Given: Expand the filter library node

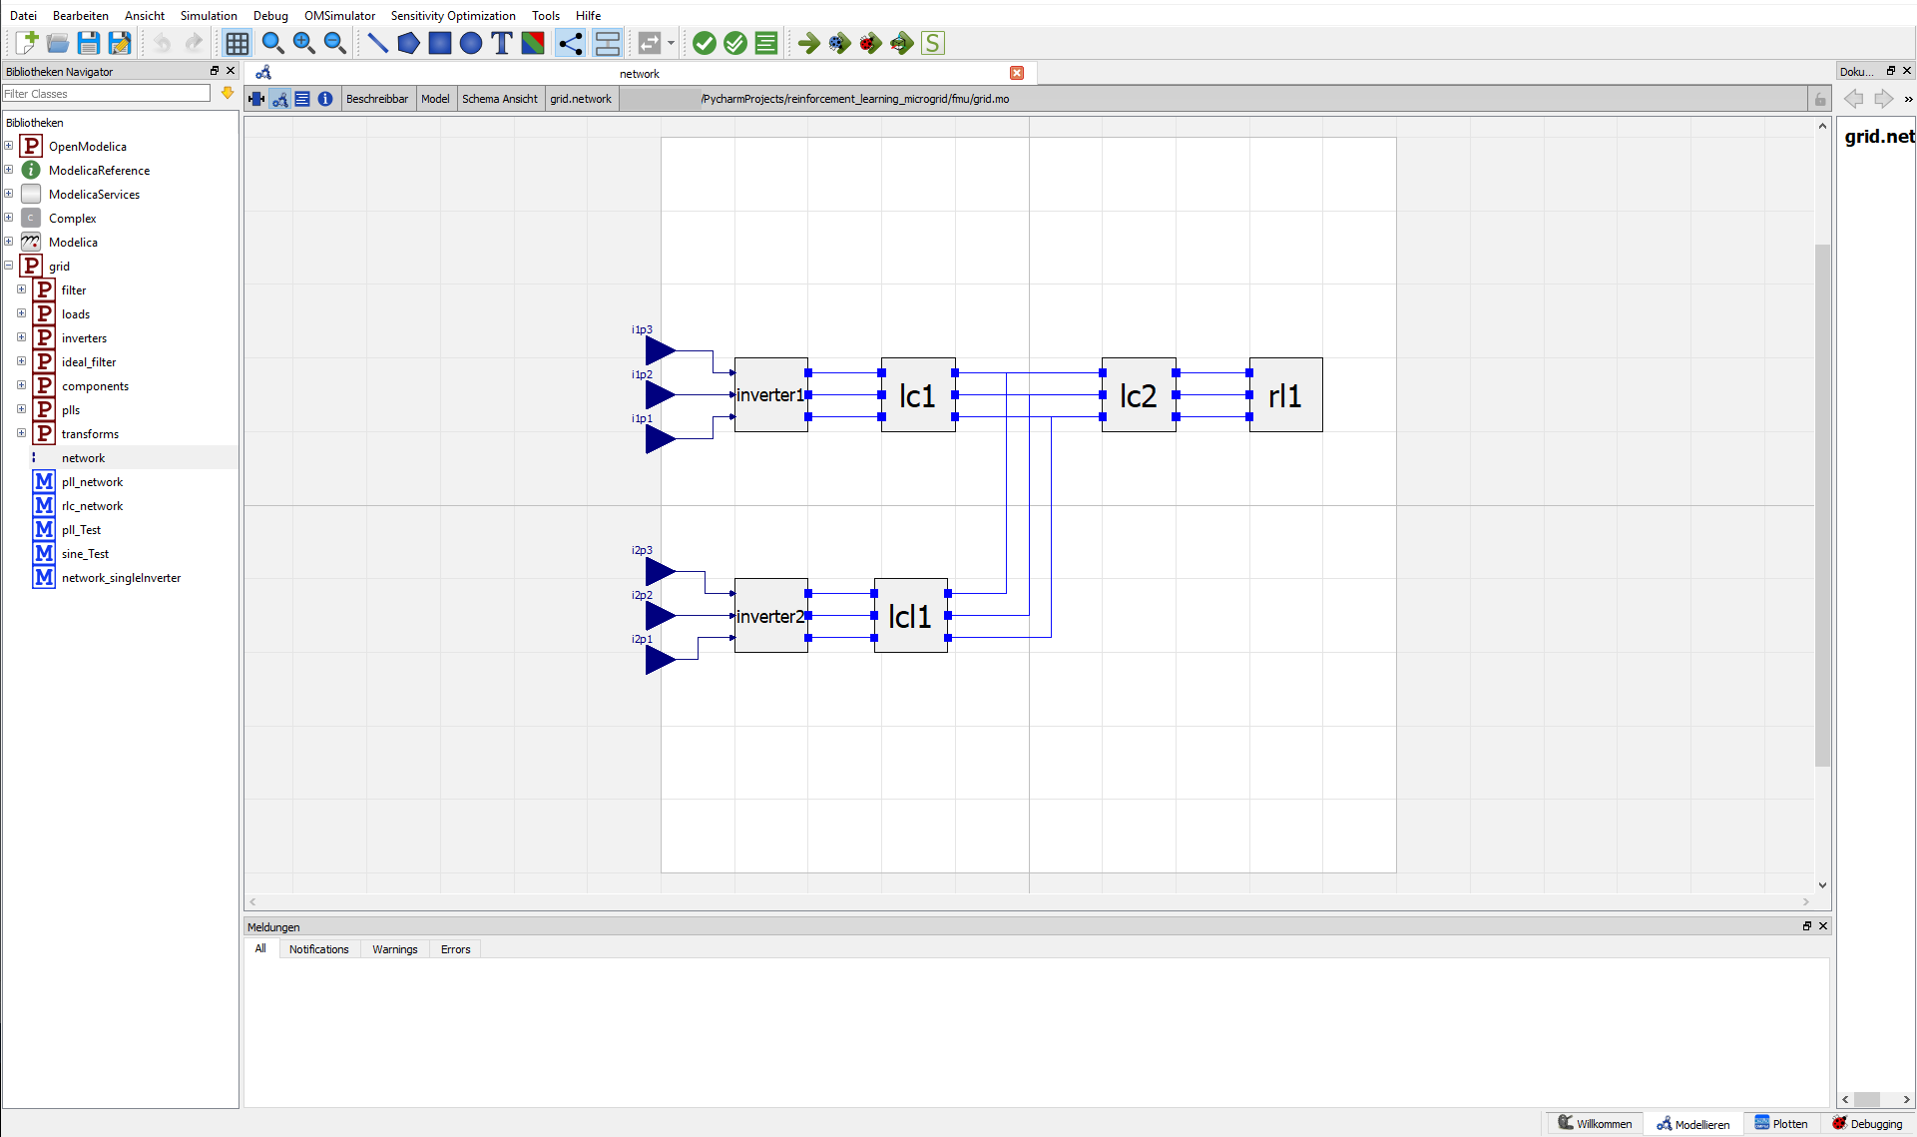Looking at the screenshot, I should tap(20, 288).
